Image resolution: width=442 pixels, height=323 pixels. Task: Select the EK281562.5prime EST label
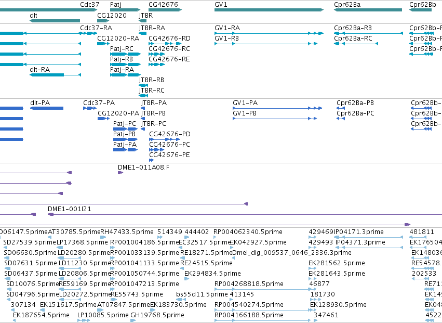coord(337,263)
